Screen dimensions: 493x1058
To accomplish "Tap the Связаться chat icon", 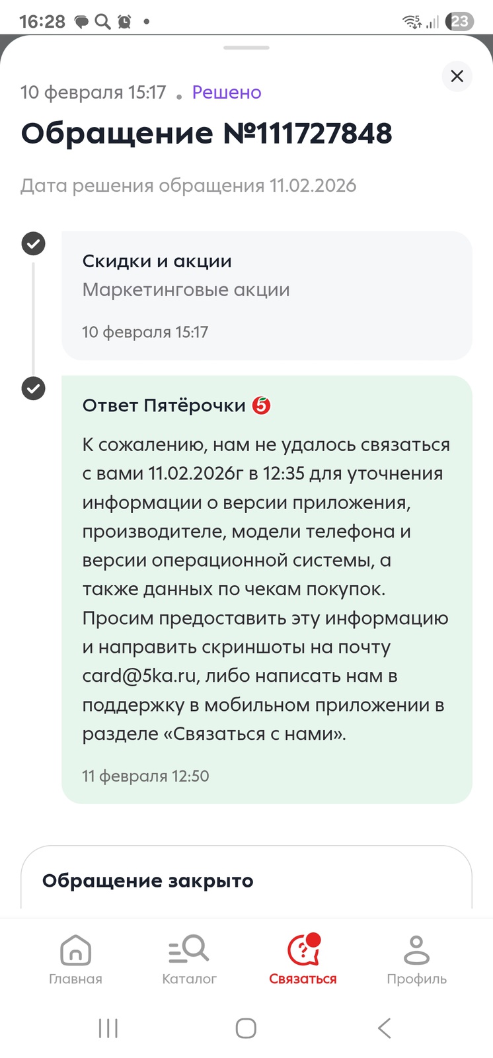I will pyautogui.click(x=303, y=952).
